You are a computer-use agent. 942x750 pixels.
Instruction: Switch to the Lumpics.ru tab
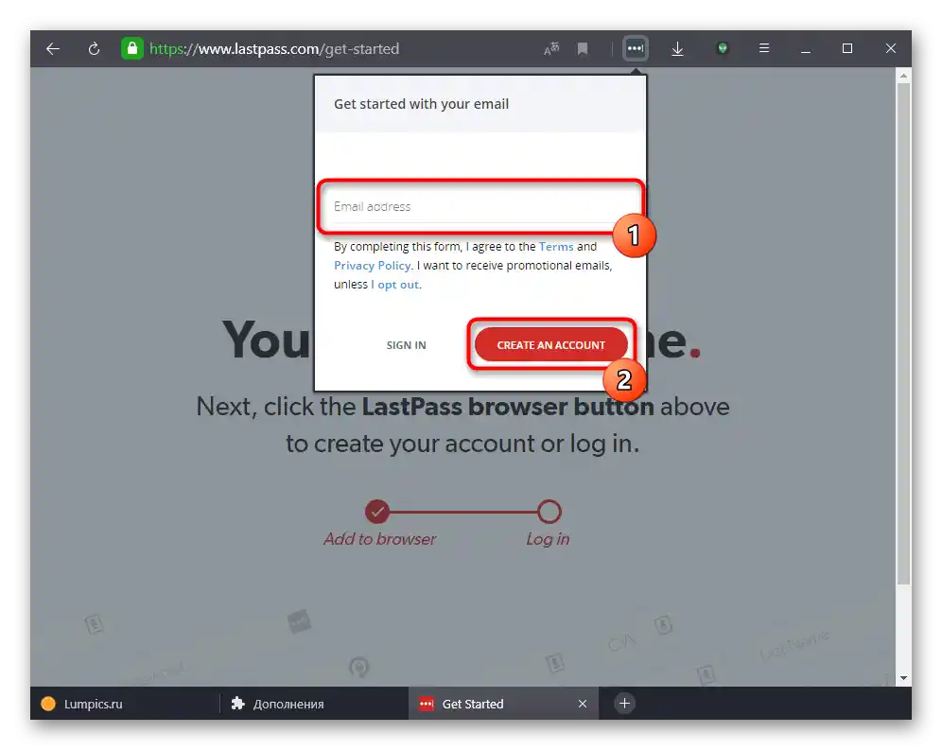(x=124, y=704)
